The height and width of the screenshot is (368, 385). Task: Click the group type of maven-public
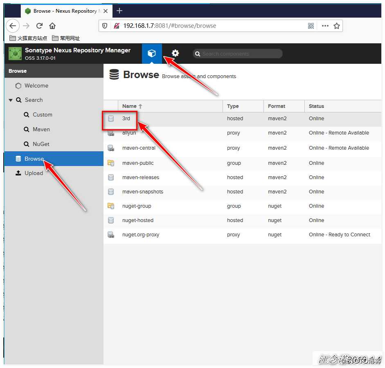click(234, 163)
